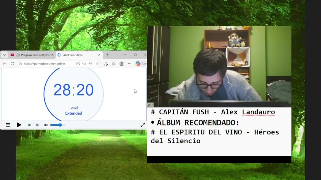The width and height of the screenshot is (321, 180).
Task: Close the Penguins Ride in Rhythm tab
Action: pyautogui.click(x=52, y=55)
